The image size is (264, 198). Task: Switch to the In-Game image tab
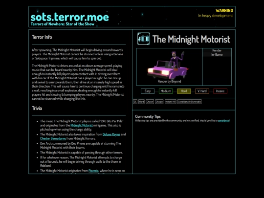coord(217,55)
